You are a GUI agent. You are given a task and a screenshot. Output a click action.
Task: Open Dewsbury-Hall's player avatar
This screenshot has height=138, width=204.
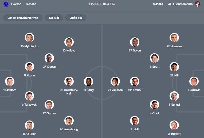point(69,81)
